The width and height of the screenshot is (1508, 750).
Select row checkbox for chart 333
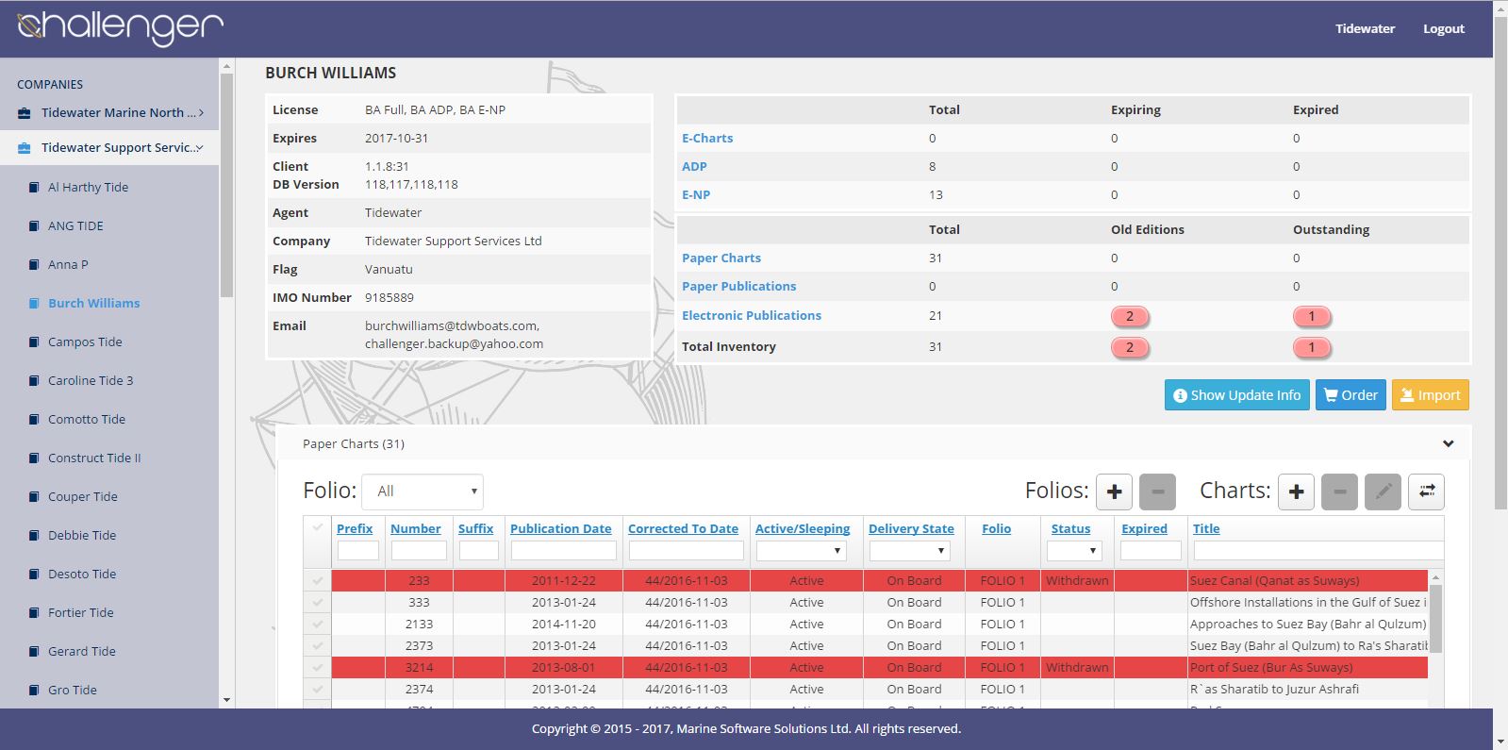[x=318, y=603]
